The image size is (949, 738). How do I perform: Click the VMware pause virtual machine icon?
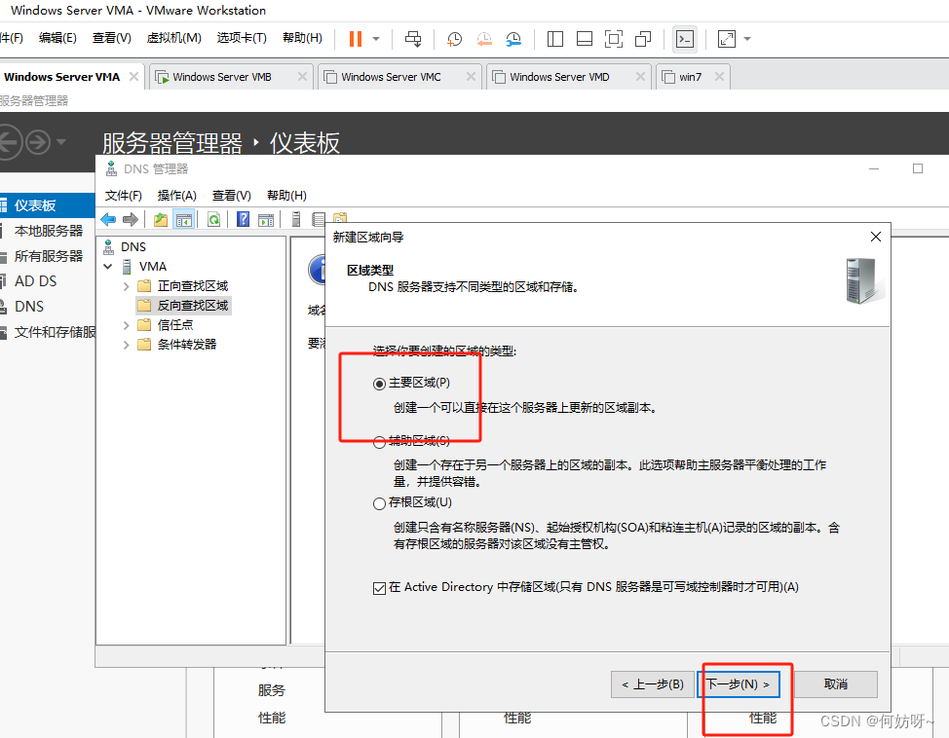coord(354,39)
